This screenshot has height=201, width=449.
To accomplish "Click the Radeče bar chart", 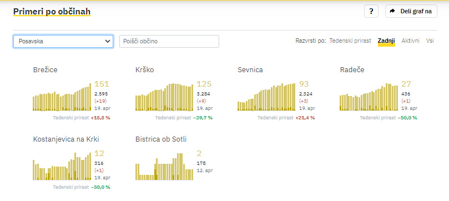I will [369, 97].
